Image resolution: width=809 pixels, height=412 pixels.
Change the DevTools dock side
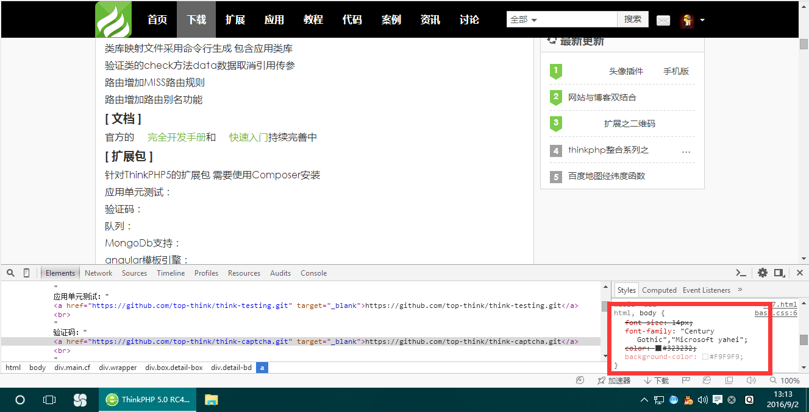[779, 273]
